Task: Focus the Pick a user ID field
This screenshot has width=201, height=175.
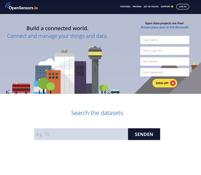Action: pyautogui.click(x=164, y=51)
